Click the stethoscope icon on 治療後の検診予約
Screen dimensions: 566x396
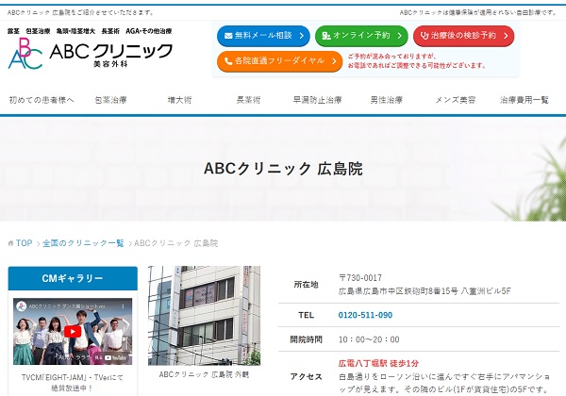click(425, 36)
